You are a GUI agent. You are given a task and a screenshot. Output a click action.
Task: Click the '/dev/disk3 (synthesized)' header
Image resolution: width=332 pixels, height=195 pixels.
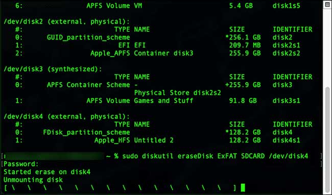[53, 69]
